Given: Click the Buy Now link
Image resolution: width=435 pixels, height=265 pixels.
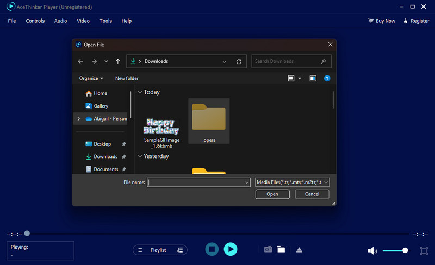Looking at the screenshot, I should [382, 21].
